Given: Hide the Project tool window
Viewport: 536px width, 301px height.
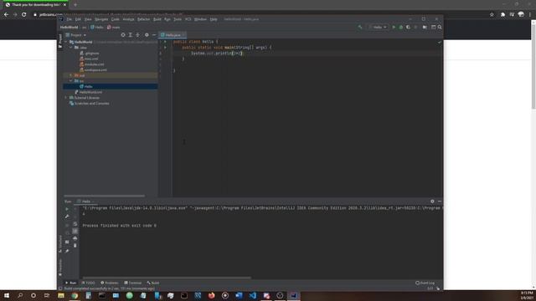Looking at the screenshot, I should [x=154, y=35].
